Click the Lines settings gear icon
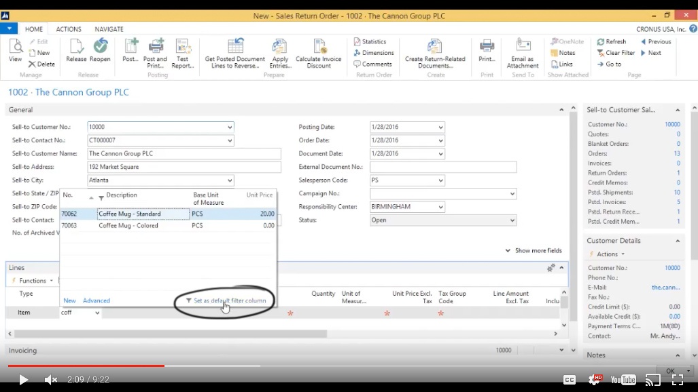This screenshot has width=698, height=392. click(x=551, y=268)
